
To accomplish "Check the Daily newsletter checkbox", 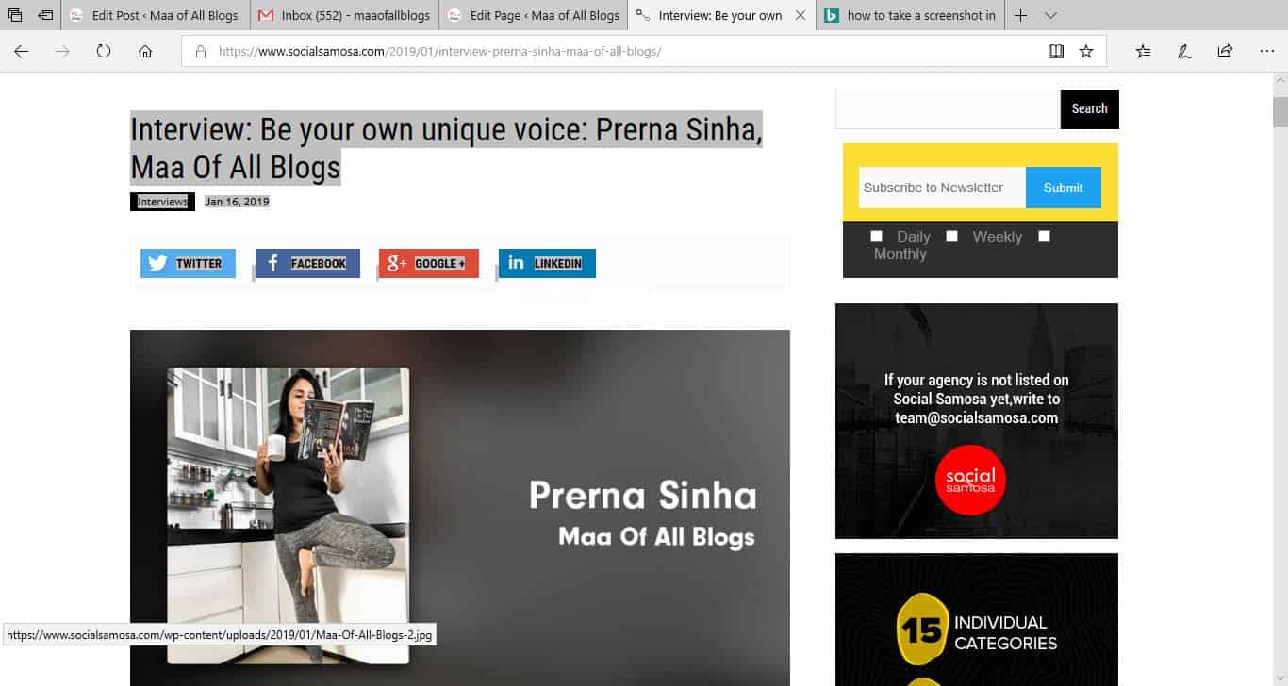I will click(877, 237).
